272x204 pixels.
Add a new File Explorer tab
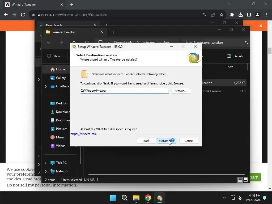click(113, 32)
